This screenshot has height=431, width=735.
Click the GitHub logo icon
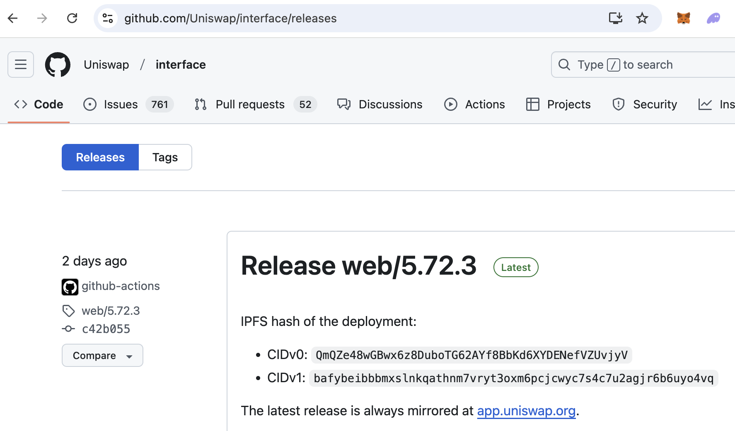[58, 65]
